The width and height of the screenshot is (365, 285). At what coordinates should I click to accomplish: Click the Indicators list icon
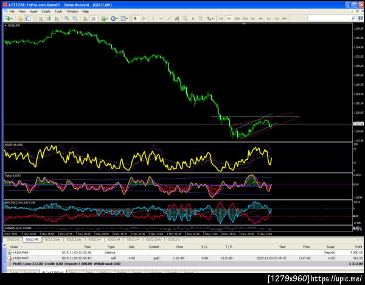[103, 19]
